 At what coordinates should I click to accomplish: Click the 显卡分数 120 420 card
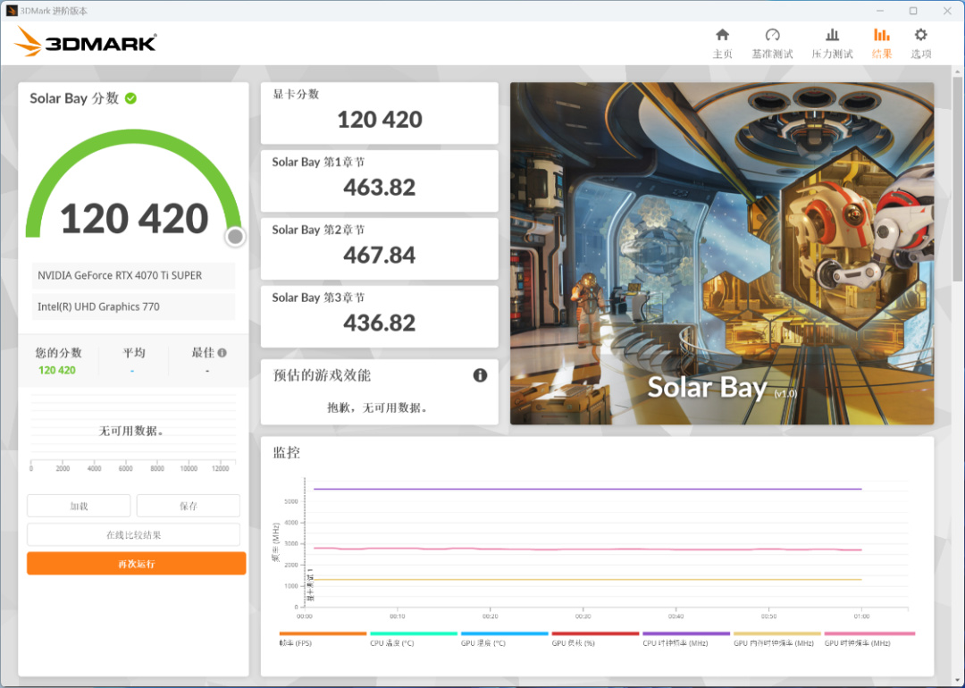tap(380, 113)
